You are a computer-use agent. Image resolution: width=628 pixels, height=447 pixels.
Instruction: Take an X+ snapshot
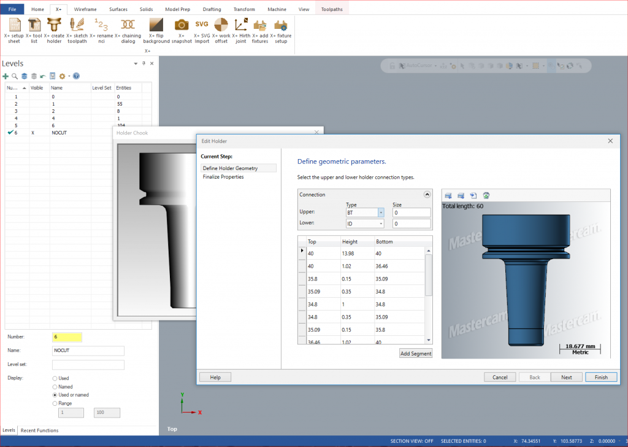click(x=181, y=26)
